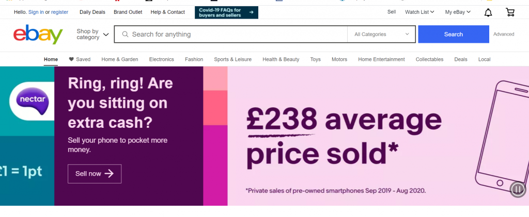Image resolution: width=529 pixels, height=217 pixels.
Task: Open the Fashion category tab
Action: (194, 59)
